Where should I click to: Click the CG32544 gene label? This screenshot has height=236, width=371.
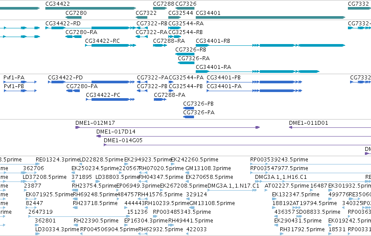point(180,13)
